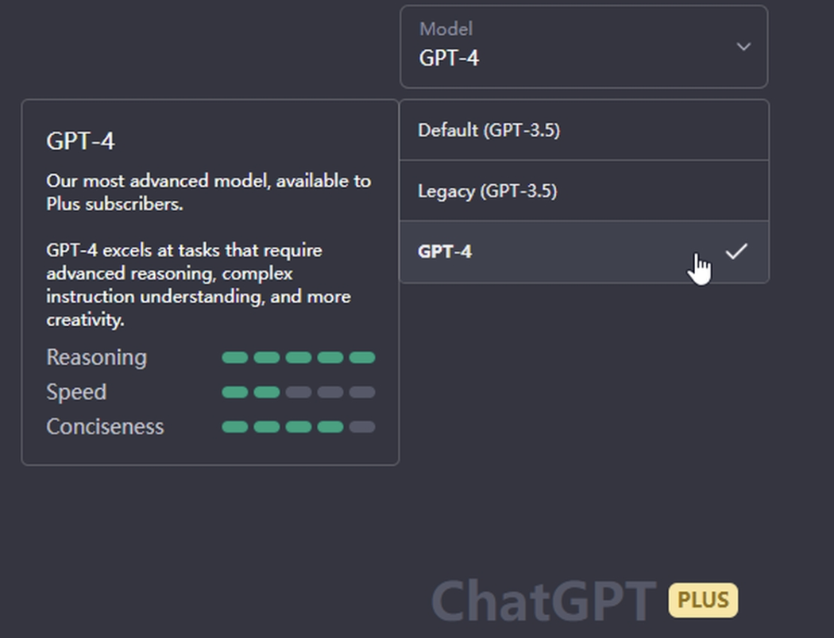
Task: Click a gray unfilled Speed capability pill
Action: point(330,392)
